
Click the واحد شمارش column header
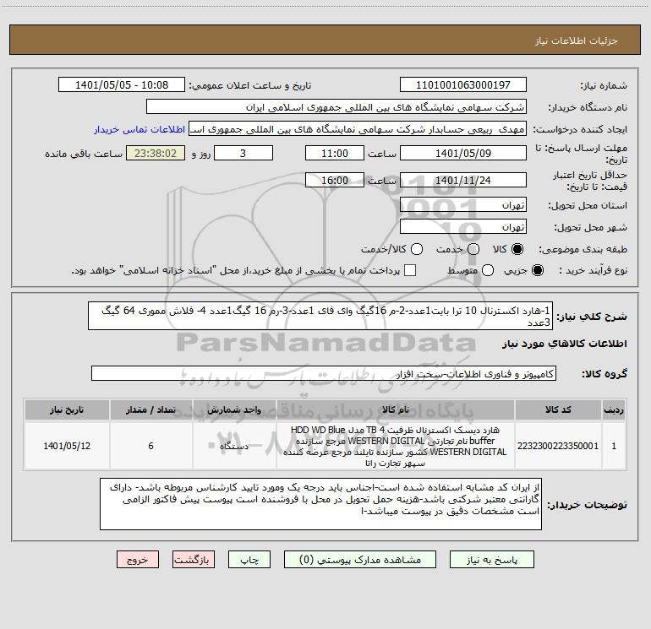click(x=234, y=410)
